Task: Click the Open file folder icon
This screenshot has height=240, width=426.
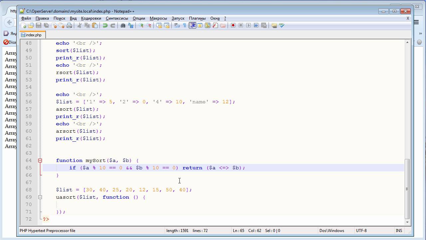Action: coord(31,25)
